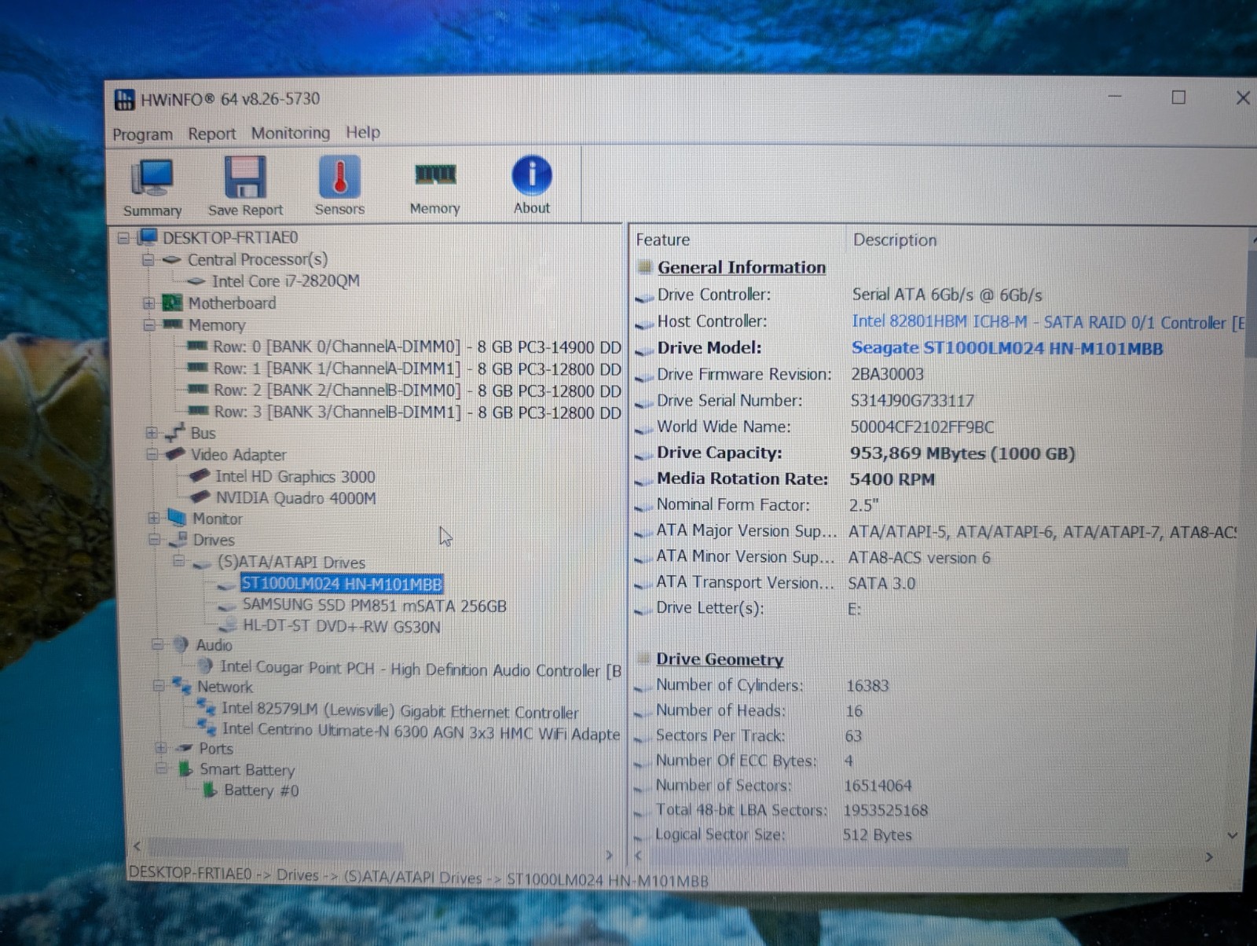Click the Network node icon

point(182,686)
